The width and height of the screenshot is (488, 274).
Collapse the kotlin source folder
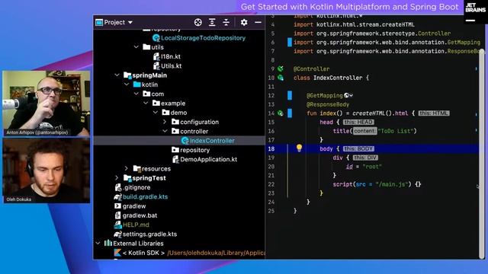click(127, 84)
